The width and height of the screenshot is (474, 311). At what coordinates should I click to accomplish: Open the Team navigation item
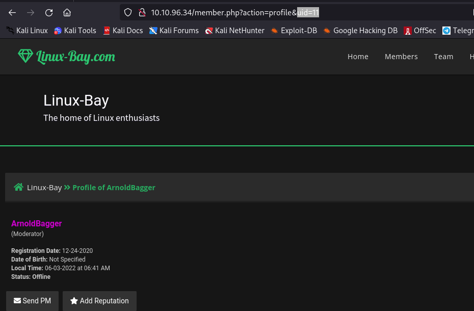[443, 57]
